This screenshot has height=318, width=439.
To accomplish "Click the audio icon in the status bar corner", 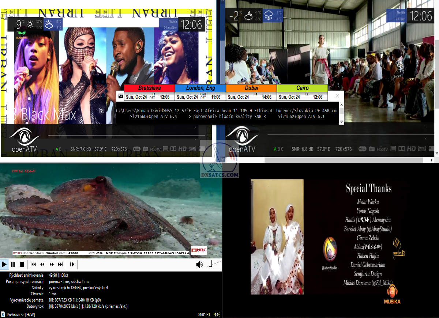I will click(x=217, y=314).
